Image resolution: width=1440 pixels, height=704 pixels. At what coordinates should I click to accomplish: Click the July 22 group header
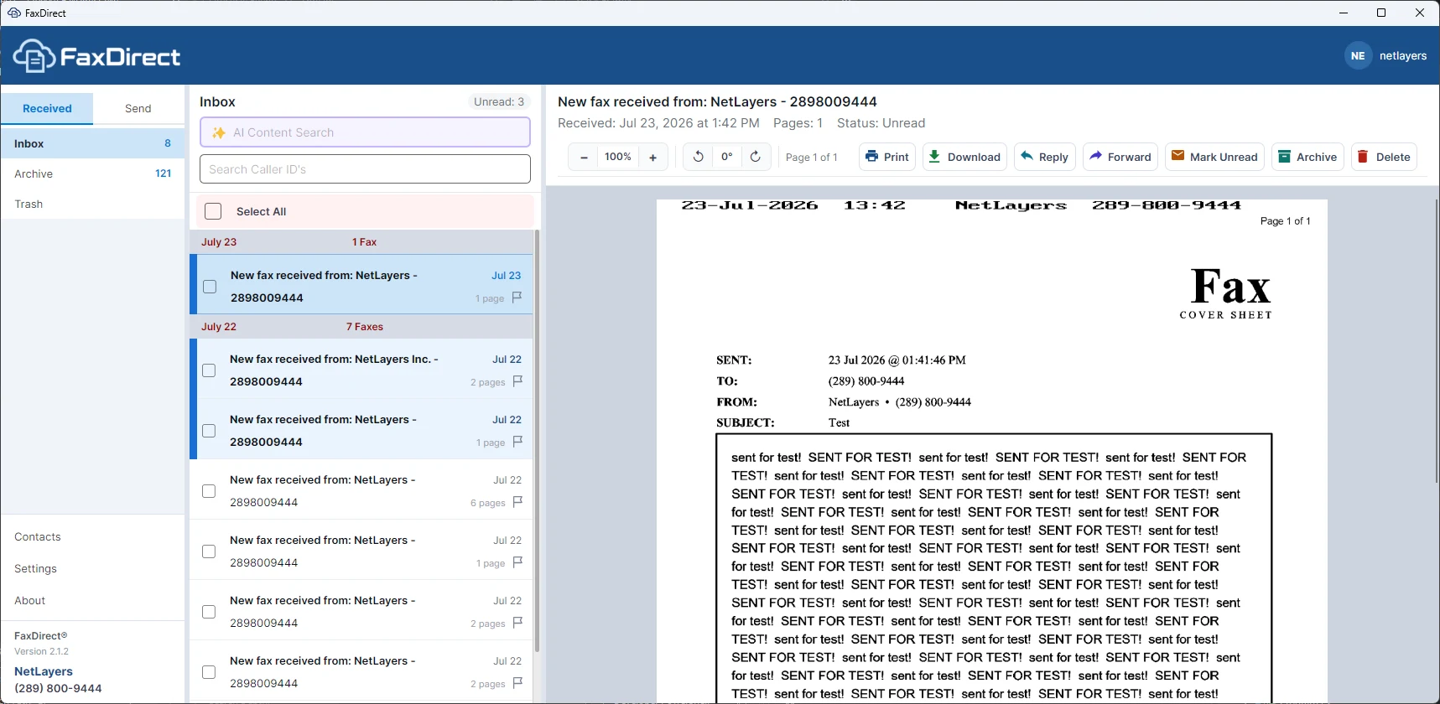tap(361, 326)
